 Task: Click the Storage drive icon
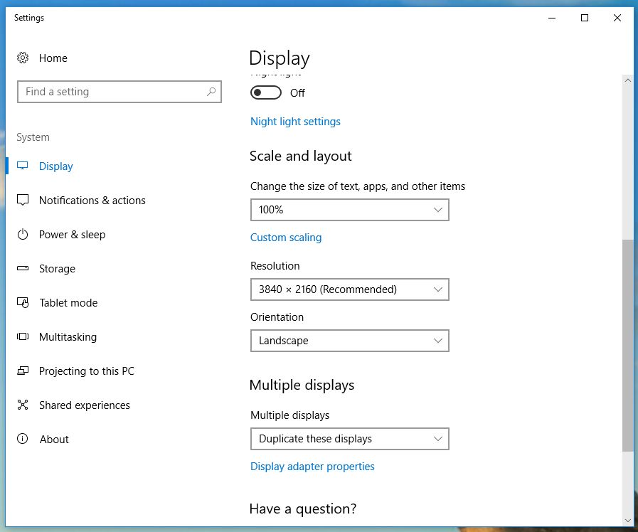click(x=22, y=268)
